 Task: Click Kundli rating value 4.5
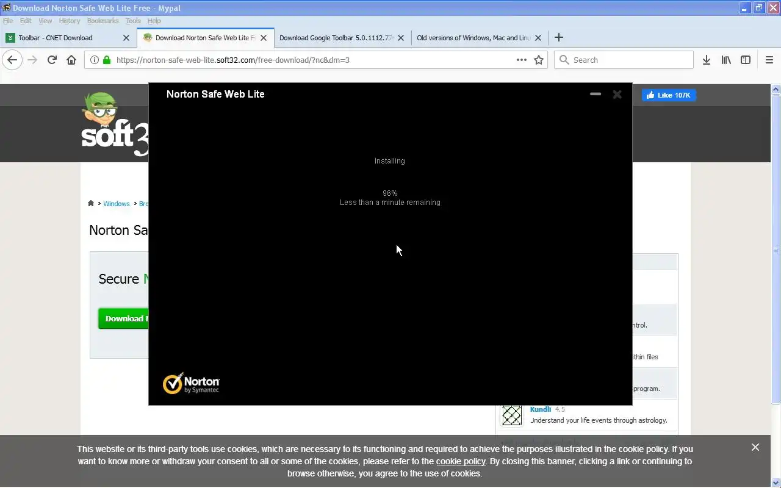560,409
